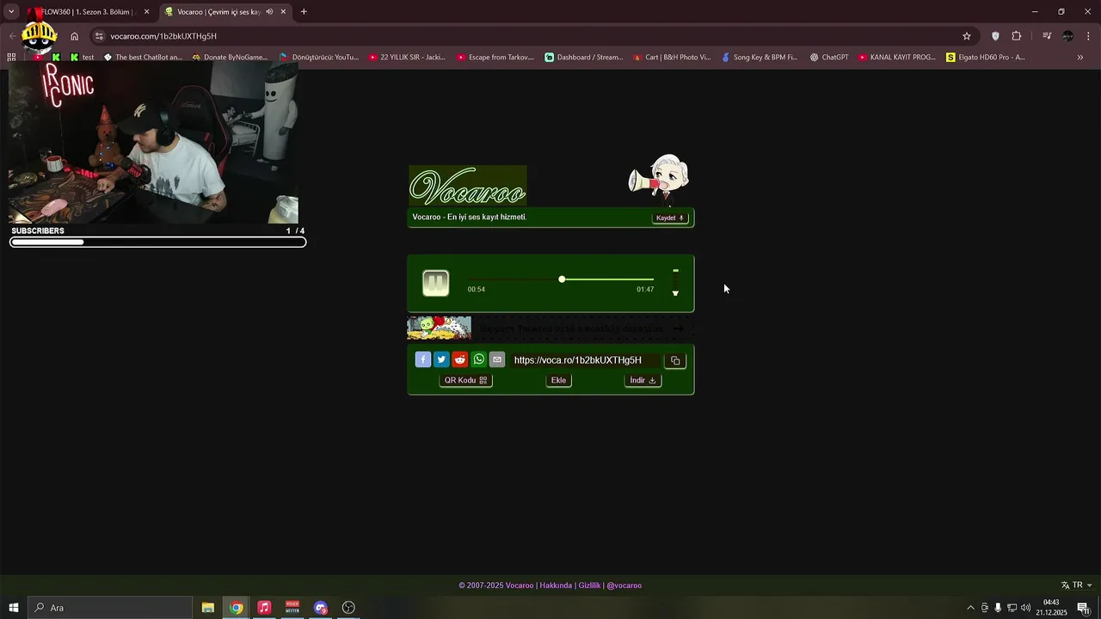The image size is (1101, 619).
Task: Seek the audio progress slider handle
Action: pyautogui.click(x=562, y=279)
